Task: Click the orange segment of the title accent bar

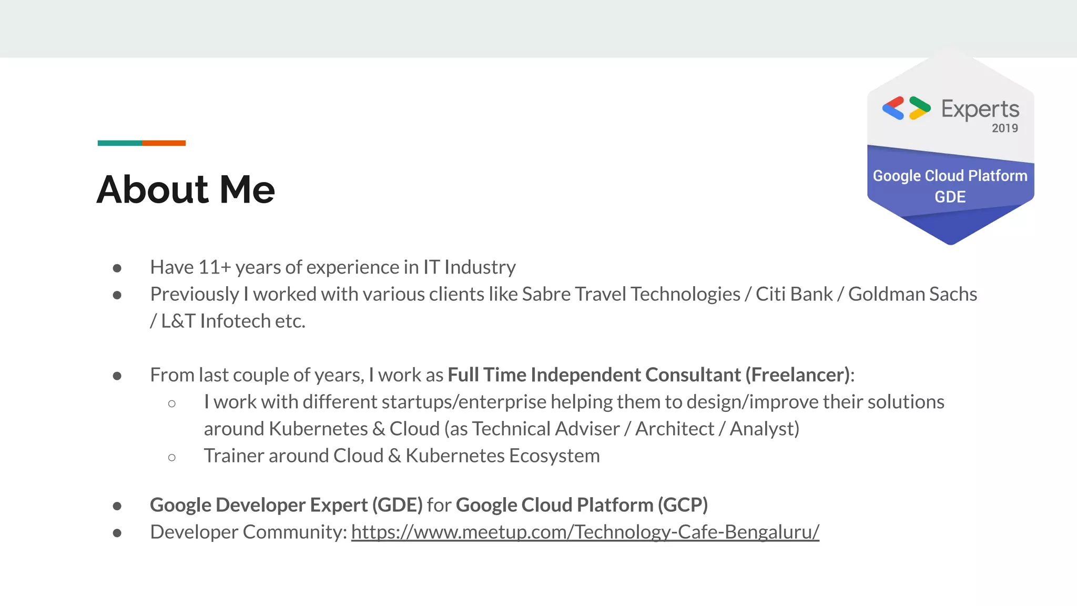Action: coord(164,143)
